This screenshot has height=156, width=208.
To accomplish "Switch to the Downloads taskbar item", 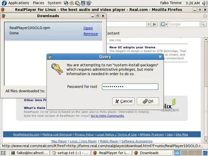I will coord(153,153).
